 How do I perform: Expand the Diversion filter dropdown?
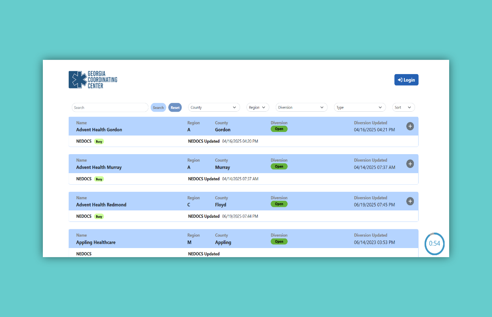[301, 107]
